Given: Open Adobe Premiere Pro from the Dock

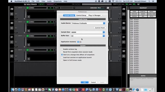Looking at the screenshot, I should pos(80,90).
